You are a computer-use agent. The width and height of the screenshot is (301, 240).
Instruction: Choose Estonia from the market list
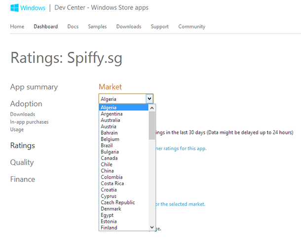click(x=124, y=222)
